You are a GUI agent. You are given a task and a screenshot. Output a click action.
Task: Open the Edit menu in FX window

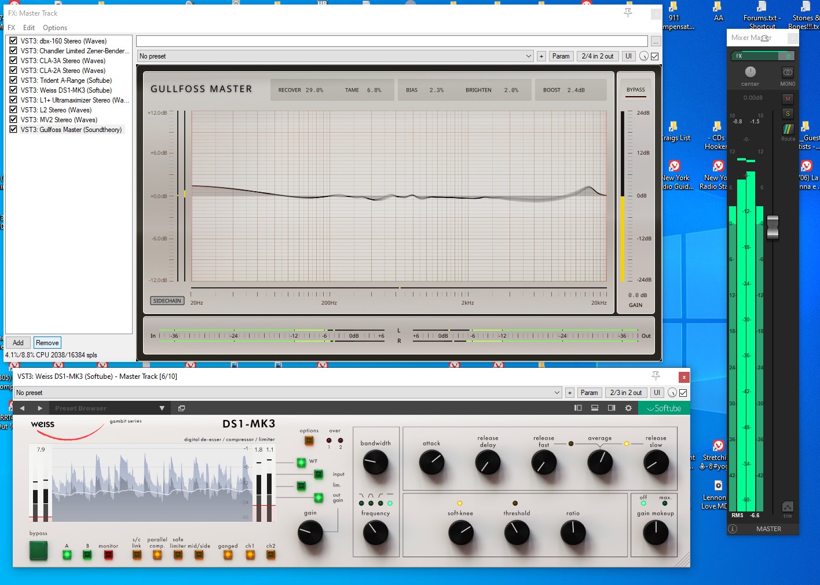click(29, 28)
